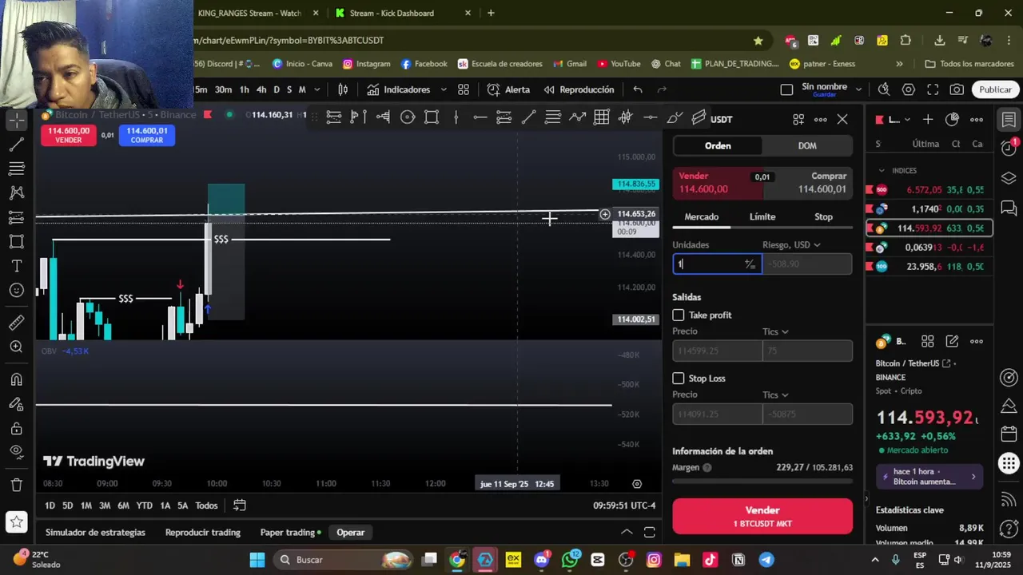This screenshot has height=575, width=1023.
Task: Toggle stay in drawing mode
Action: [16, 404]
